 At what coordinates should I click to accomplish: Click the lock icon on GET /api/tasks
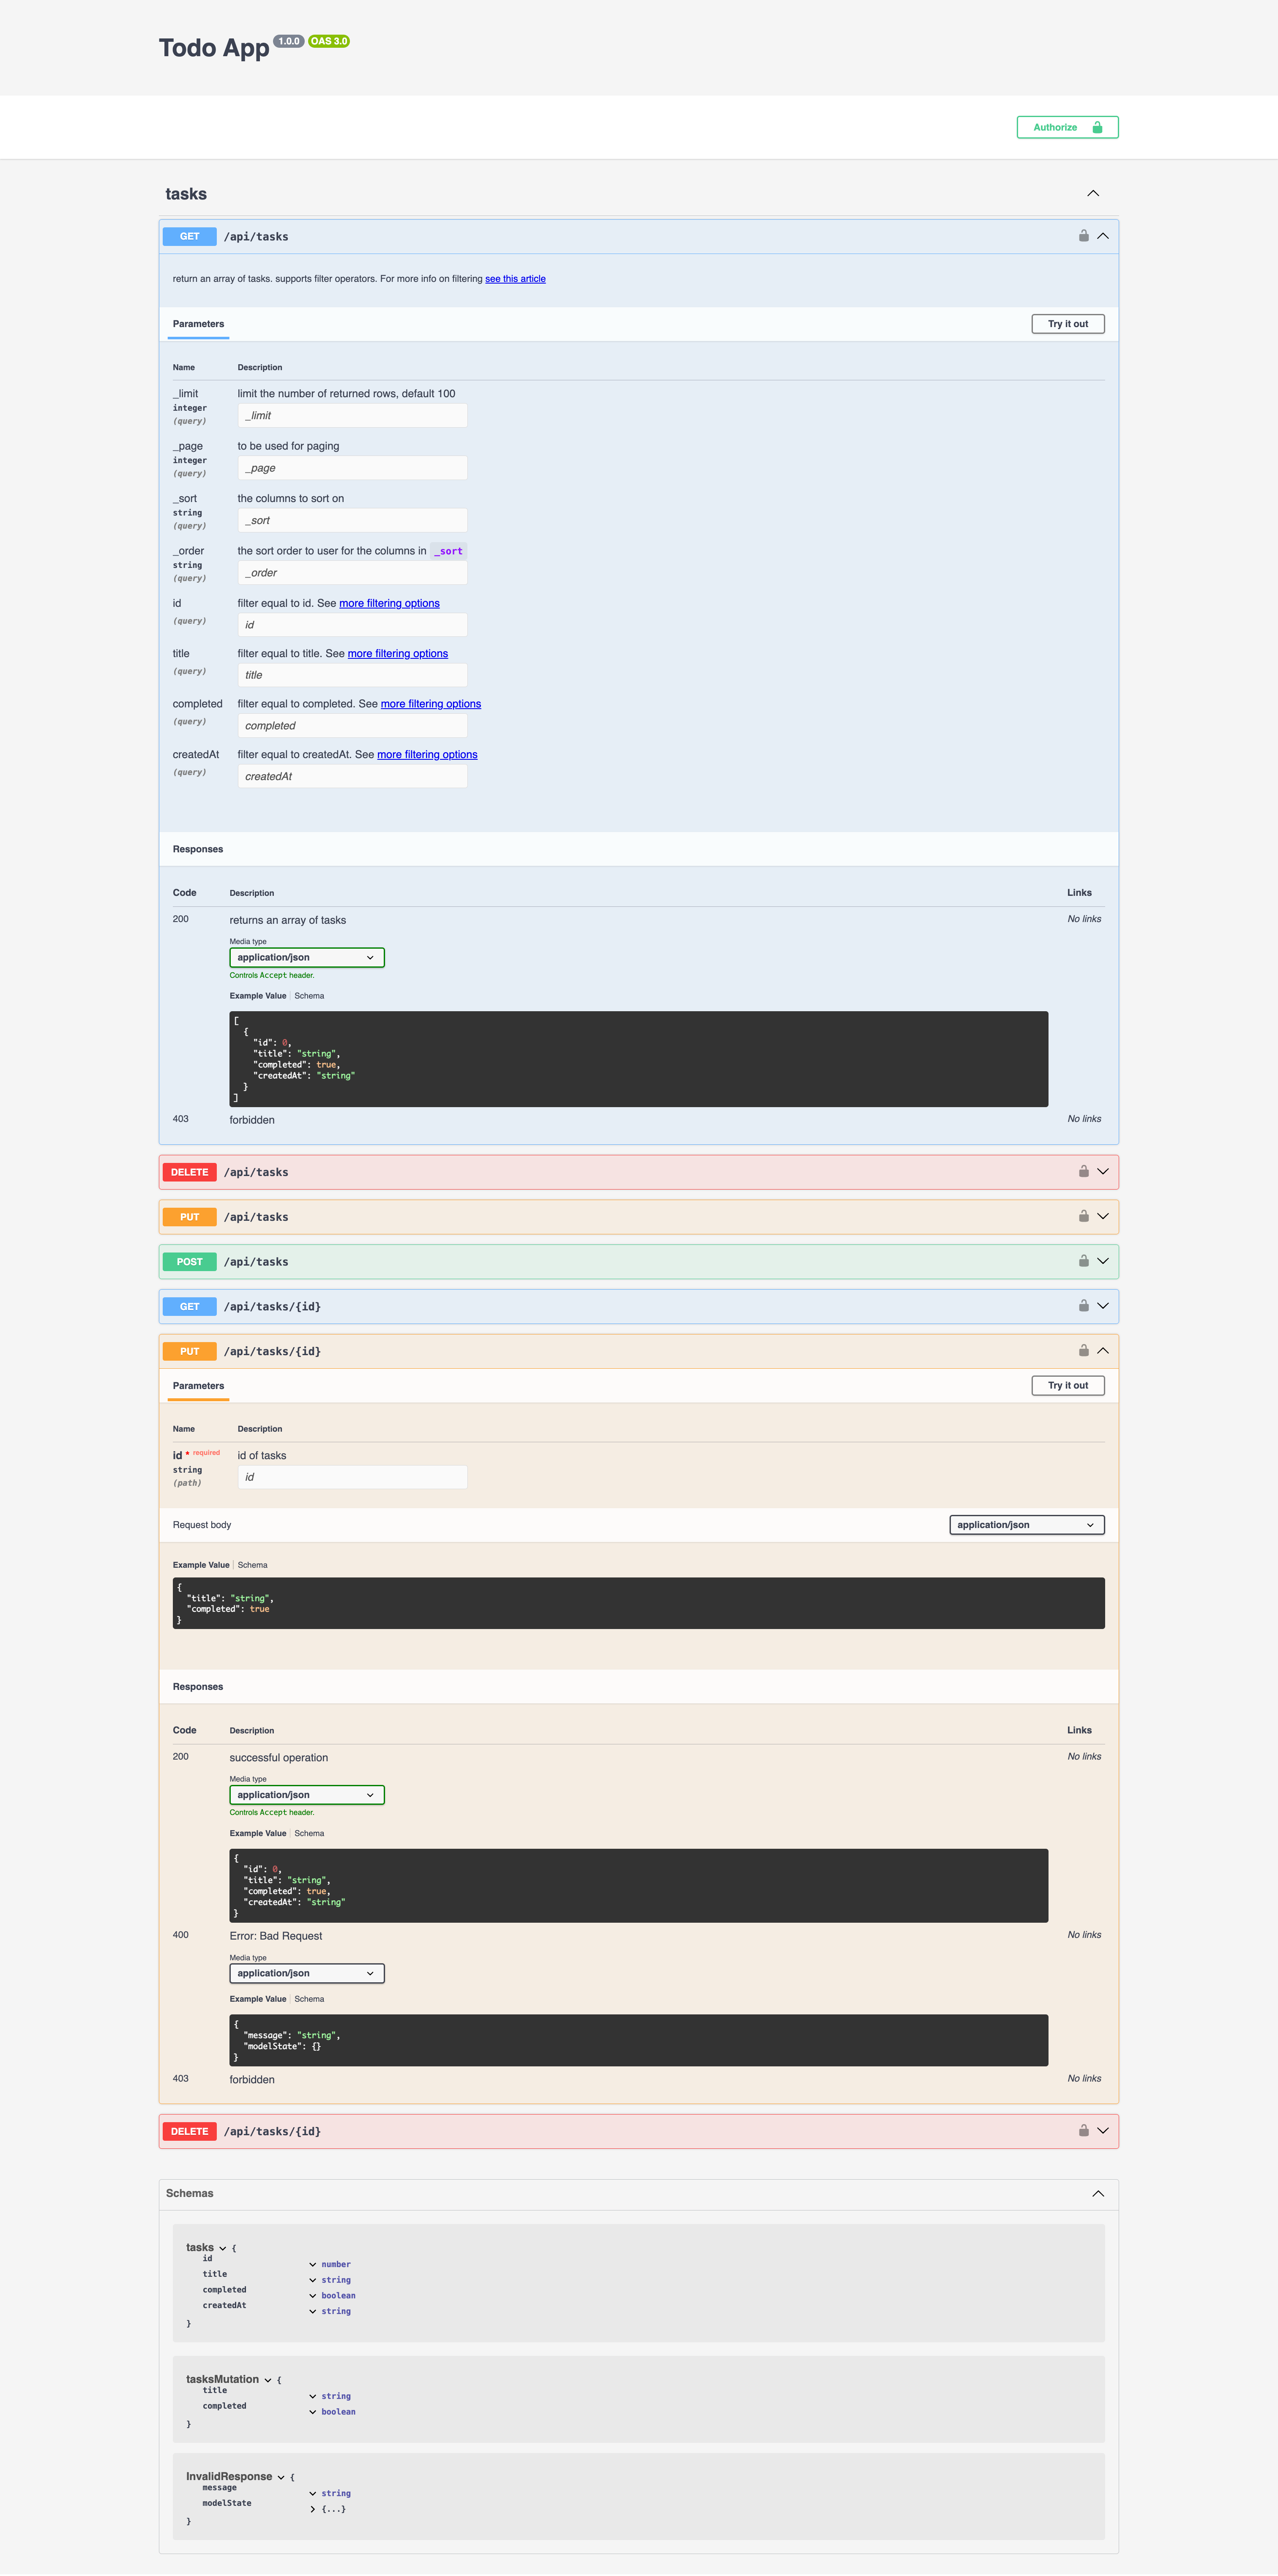[x=1083, y=236]
